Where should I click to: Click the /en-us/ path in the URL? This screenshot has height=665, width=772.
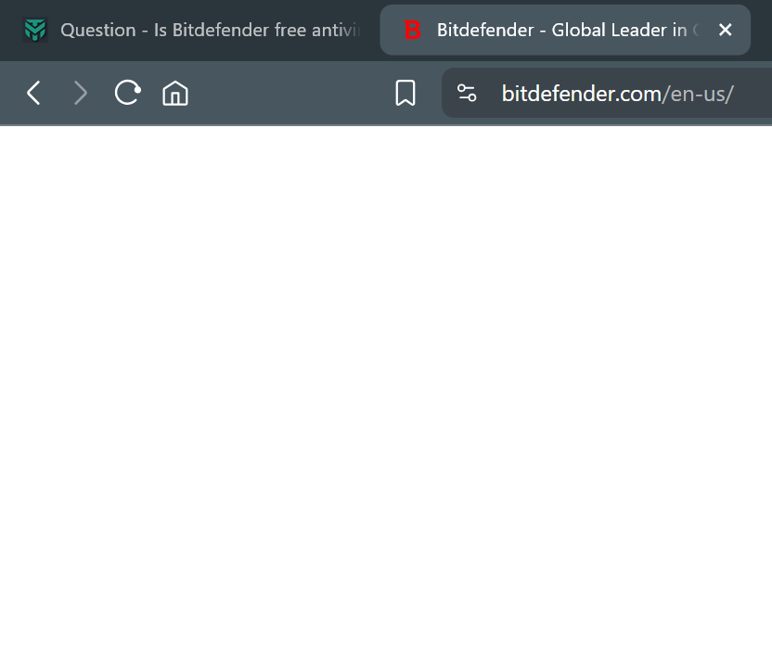tap(698, 94)
